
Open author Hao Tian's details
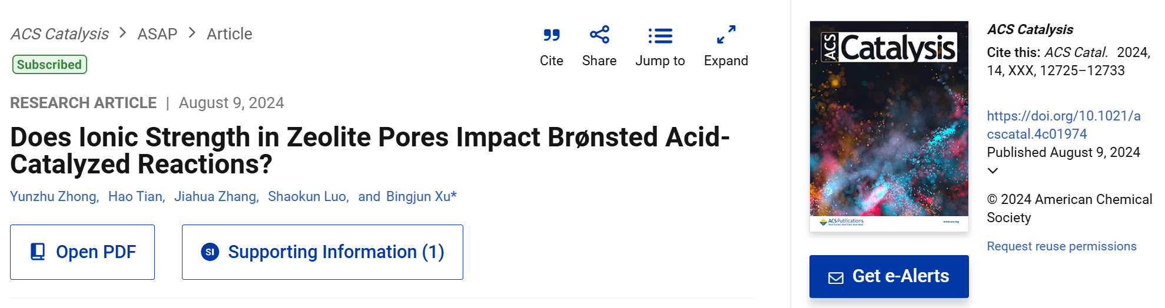pos(137,196)
